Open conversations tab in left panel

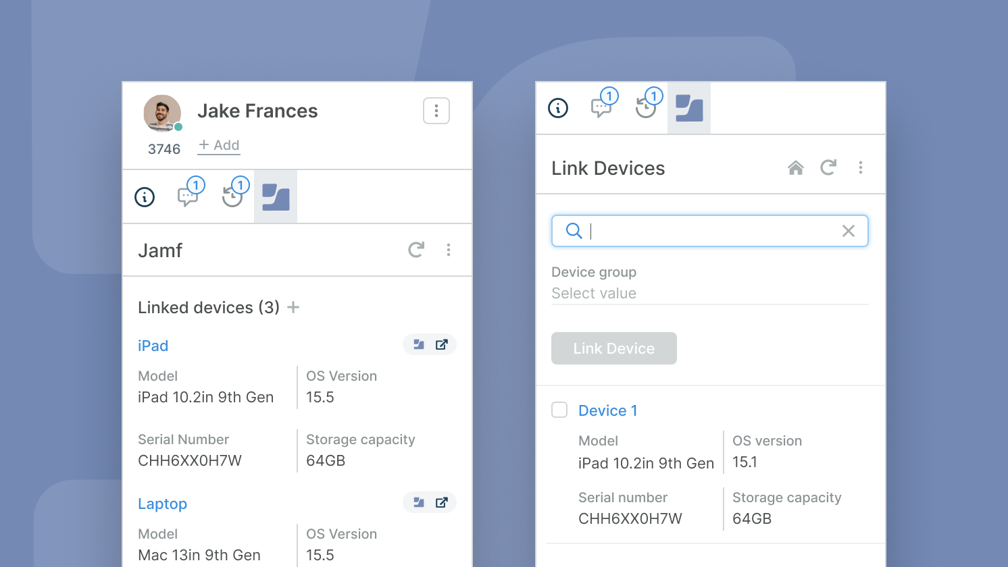tap(188, 197)
